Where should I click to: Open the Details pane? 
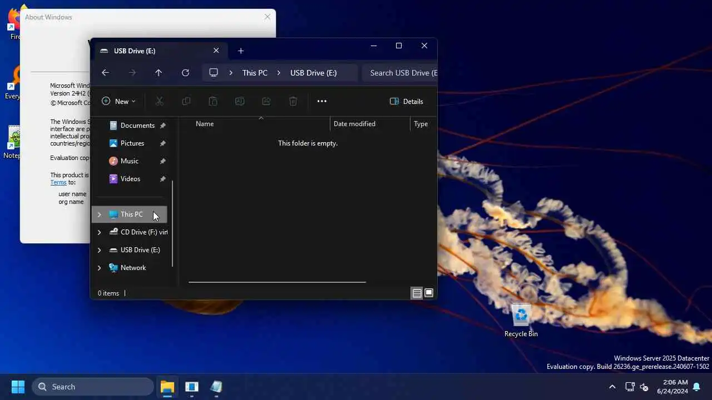pos(407,101)
